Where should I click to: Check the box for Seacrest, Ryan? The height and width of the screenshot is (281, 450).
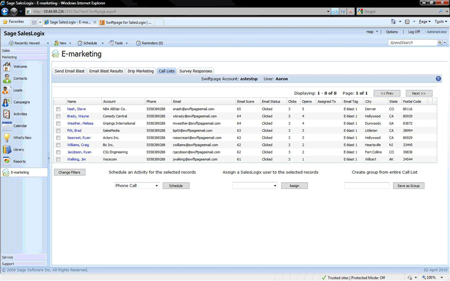pyautogui.click(x=58, y=138)
